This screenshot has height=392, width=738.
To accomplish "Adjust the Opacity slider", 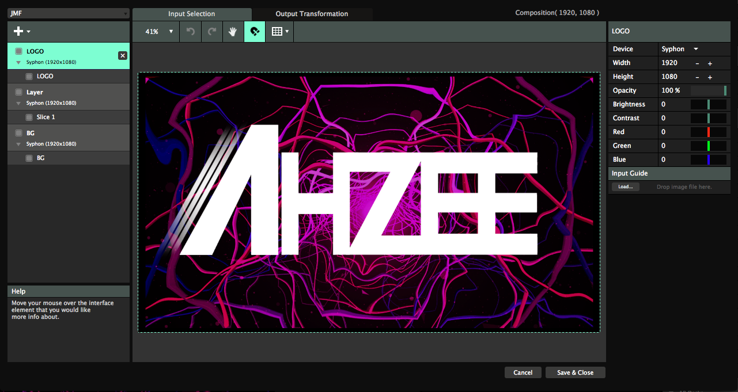I will (709, 90).
